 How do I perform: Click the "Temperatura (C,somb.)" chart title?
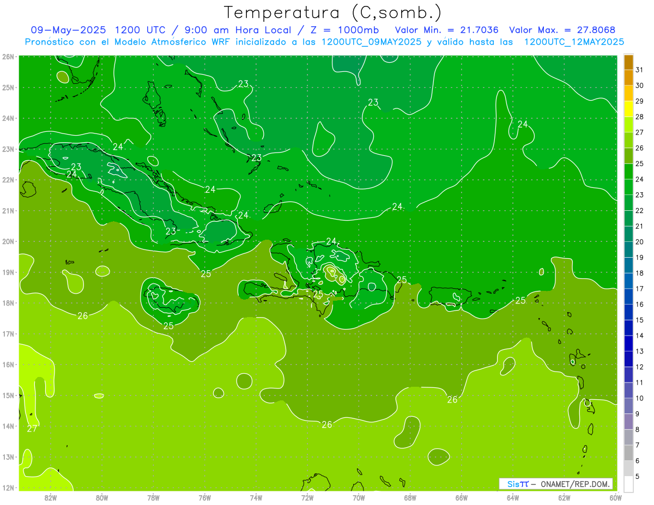[333, 13]
